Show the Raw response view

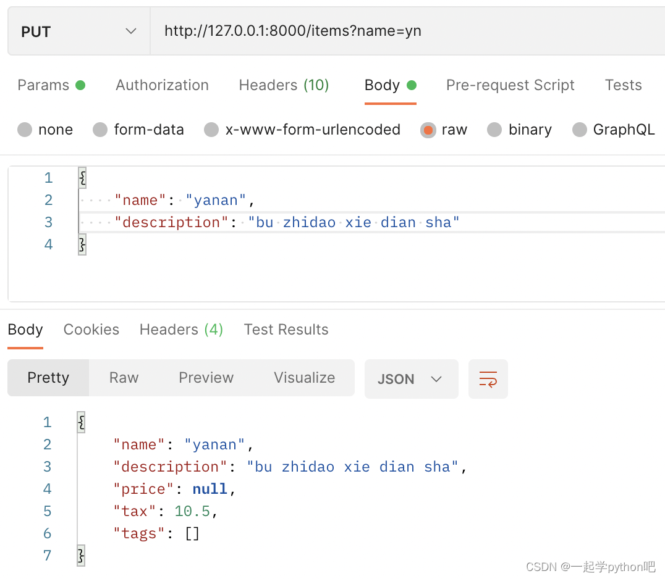pos(124,378)
